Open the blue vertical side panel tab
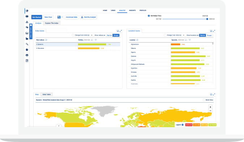 click(x=31, y=31)
